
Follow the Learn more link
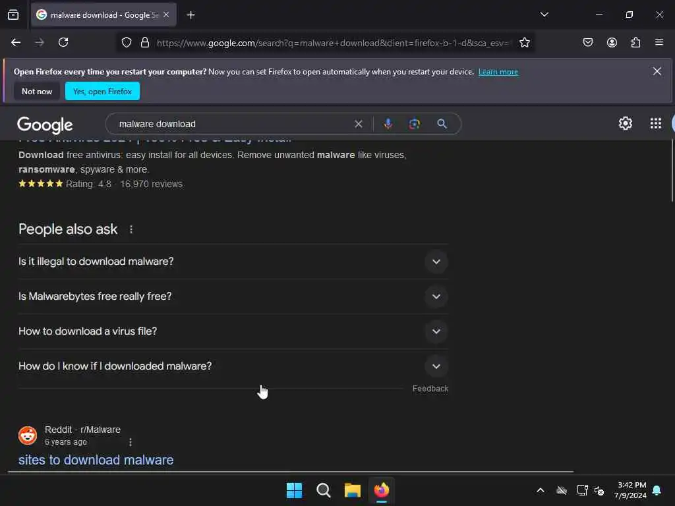point(498,72)
